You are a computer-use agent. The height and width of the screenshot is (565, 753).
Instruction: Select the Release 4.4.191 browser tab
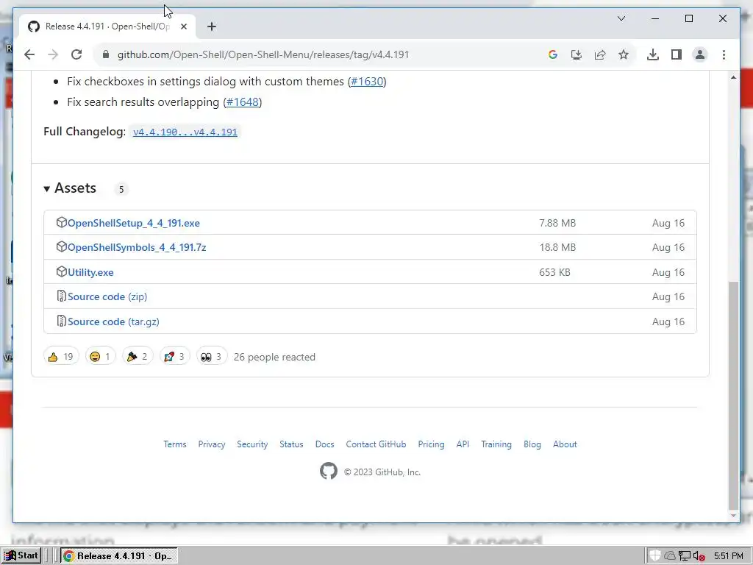tap(107, 26)
